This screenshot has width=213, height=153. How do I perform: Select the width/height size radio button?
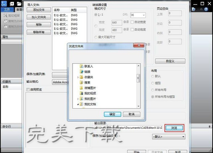point(96,26)
